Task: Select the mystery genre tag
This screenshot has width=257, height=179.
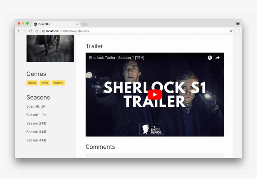Action: (x=58, y=83)
